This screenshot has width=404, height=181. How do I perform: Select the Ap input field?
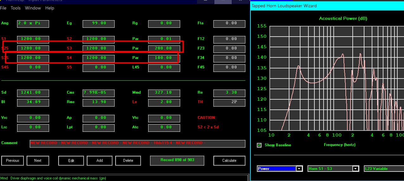99,118
